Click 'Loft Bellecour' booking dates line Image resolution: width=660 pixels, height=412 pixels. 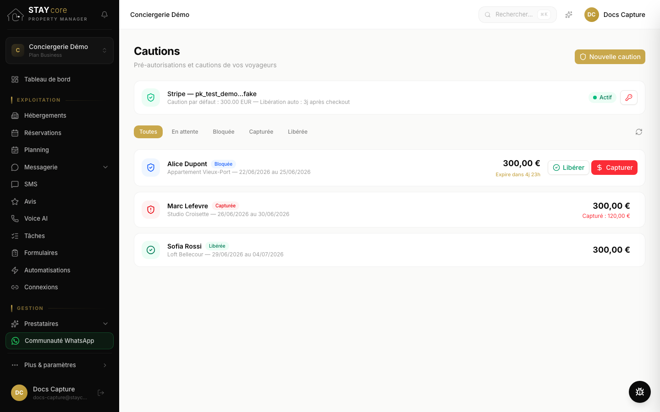(225, 255)
